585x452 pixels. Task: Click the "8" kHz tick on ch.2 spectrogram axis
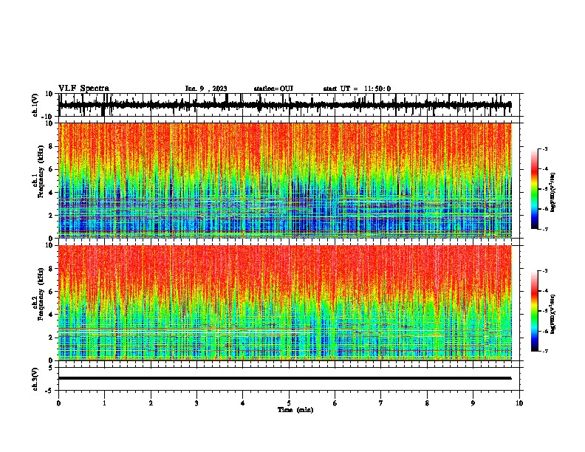[52, 269]
